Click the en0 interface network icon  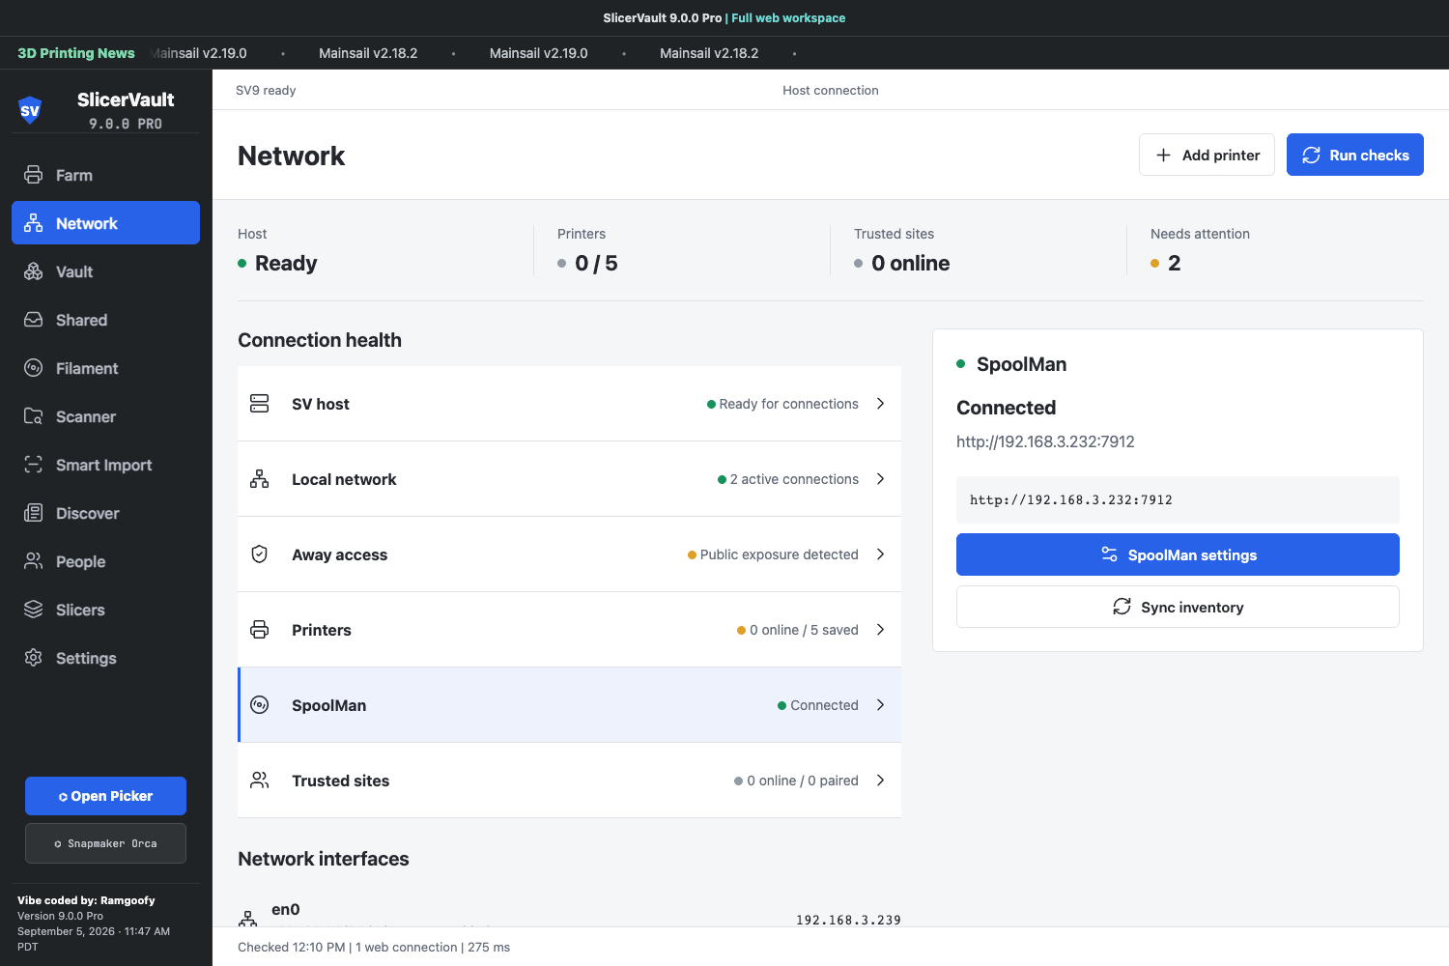248,918
